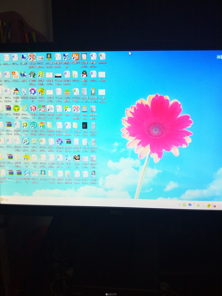Launch 工行网银助手 shortcut on desktop
Viewport: 222px width, 296px height.
click(32, 61)
